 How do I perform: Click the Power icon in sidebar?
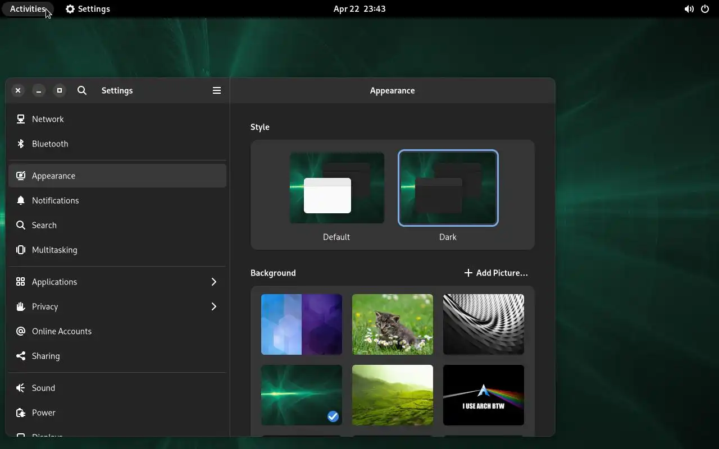coord(21,413)
